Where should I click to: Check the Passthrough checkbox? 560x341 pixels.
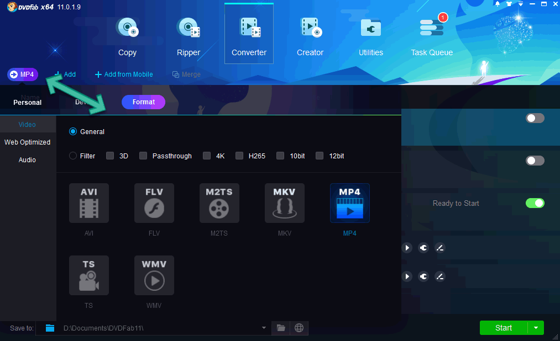143,156
